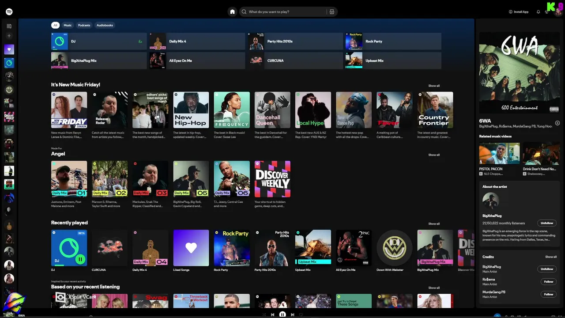Pause the DJ card in Recently played
The width and height of the screenshot is (565, 318).
(80, 259)
